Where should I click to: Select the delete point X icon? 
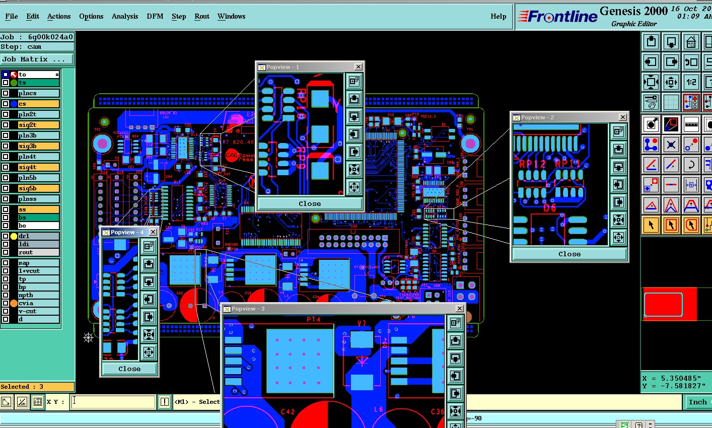point(671,145)
